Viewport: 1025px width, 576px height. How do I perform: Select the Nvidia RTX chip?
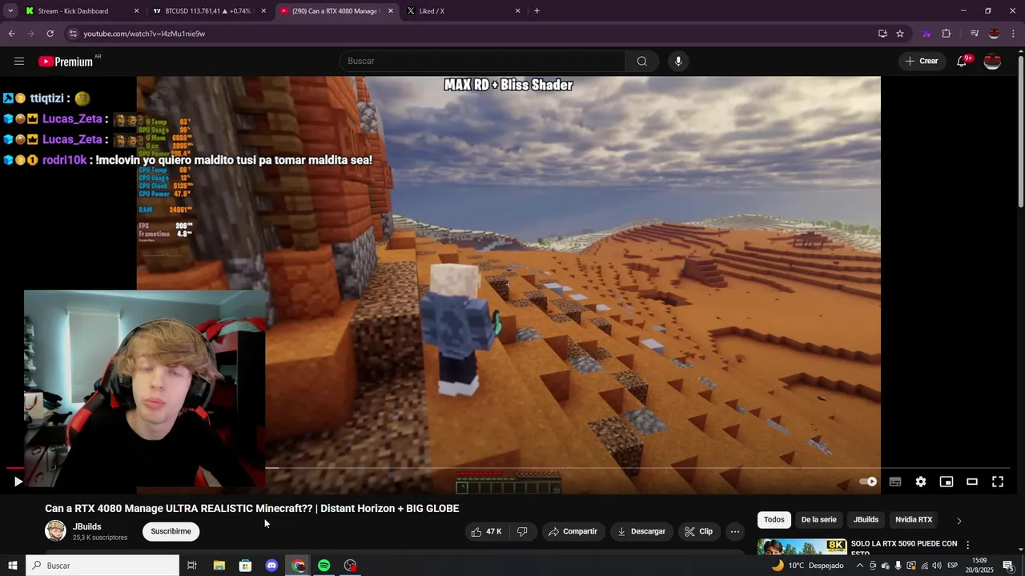click(x=914, y=520)
